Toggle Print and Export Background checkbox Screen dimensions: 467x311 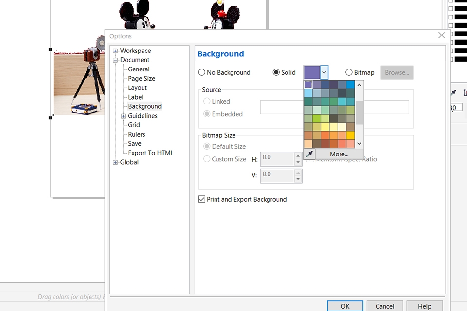[x=202, y=199]
